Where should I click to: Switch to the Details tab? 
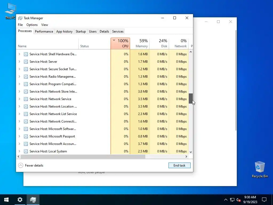(104, 31)
